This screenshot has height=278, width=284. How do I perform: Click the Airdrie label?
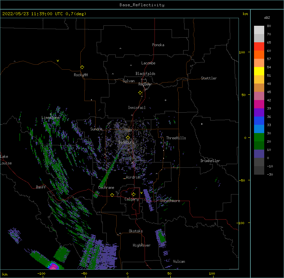(133, 177)
